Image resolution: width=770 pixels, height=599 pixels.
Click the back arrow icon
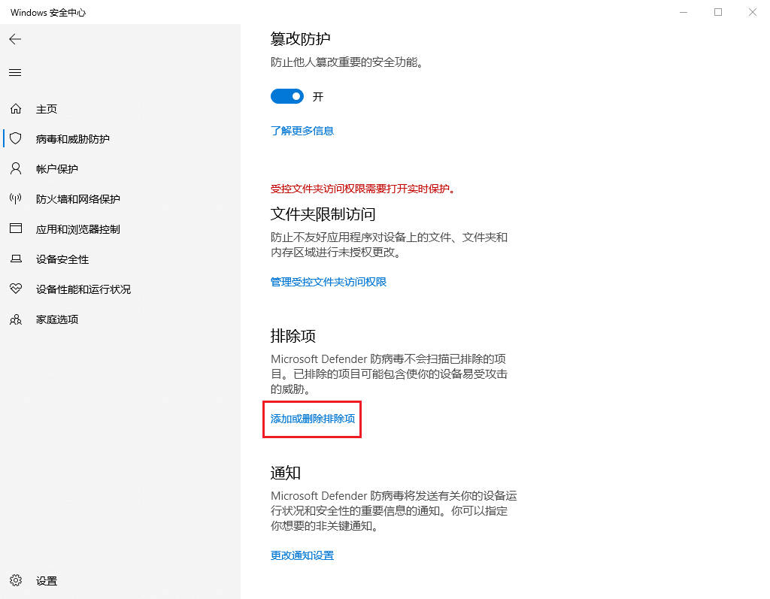[x=15, y=39]
